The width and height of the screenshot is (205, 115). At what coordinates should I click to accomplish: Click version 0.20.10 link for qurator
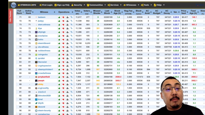(176, 58)
